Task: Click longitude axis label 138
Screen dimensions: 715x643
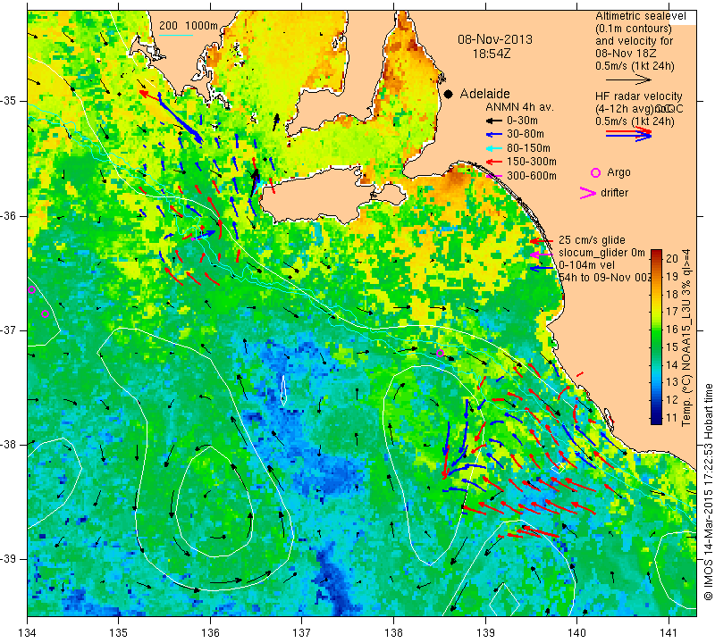Action: [x=393, y=633]
